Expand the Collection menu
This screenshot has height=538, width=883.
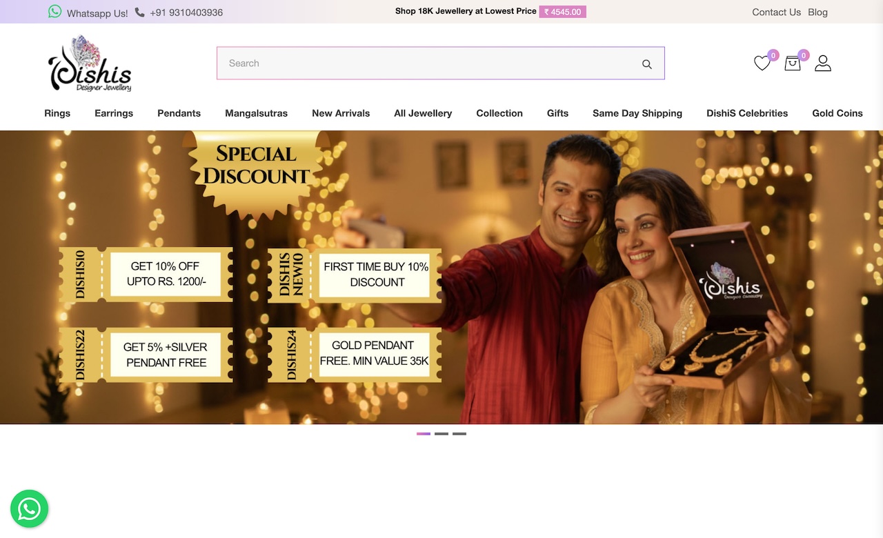pyautogui.click(x=499, y=113)
